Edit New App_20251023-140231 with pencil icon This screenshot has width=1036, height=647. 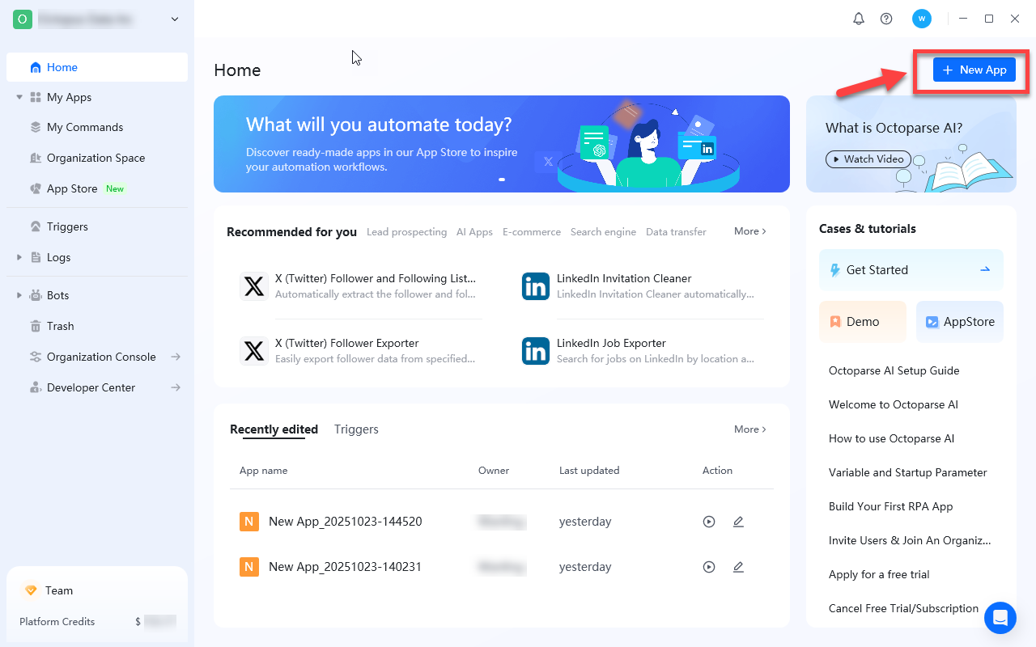click(x=738, y=567)
